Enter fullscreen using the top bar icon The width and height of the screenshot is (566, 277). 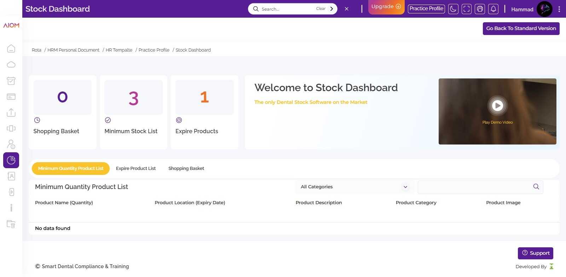(467, 9)
